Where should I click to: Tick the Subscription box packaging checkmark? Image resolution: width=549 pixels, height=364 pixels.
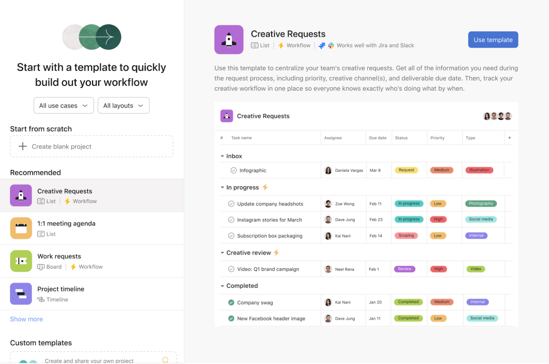click(x=231, y=236)
